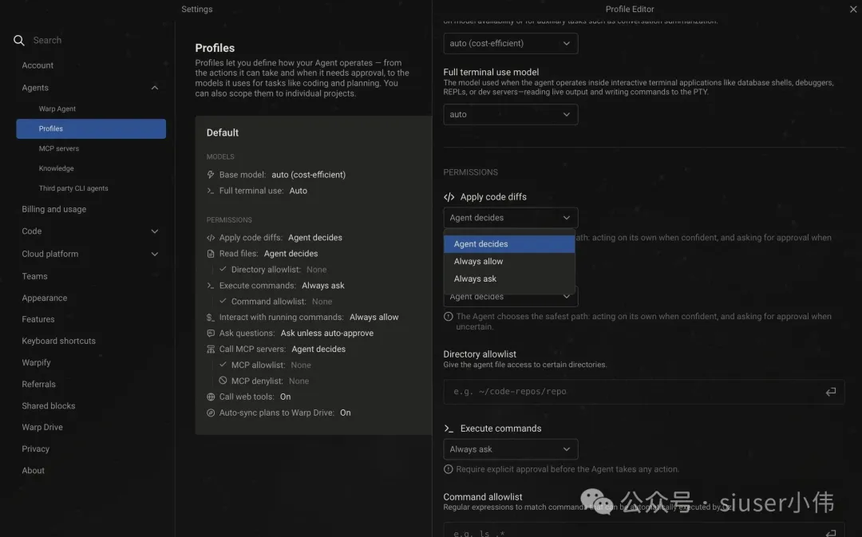Click the code brackets icon in Apply code diffs heading

[x=449, y=197]
